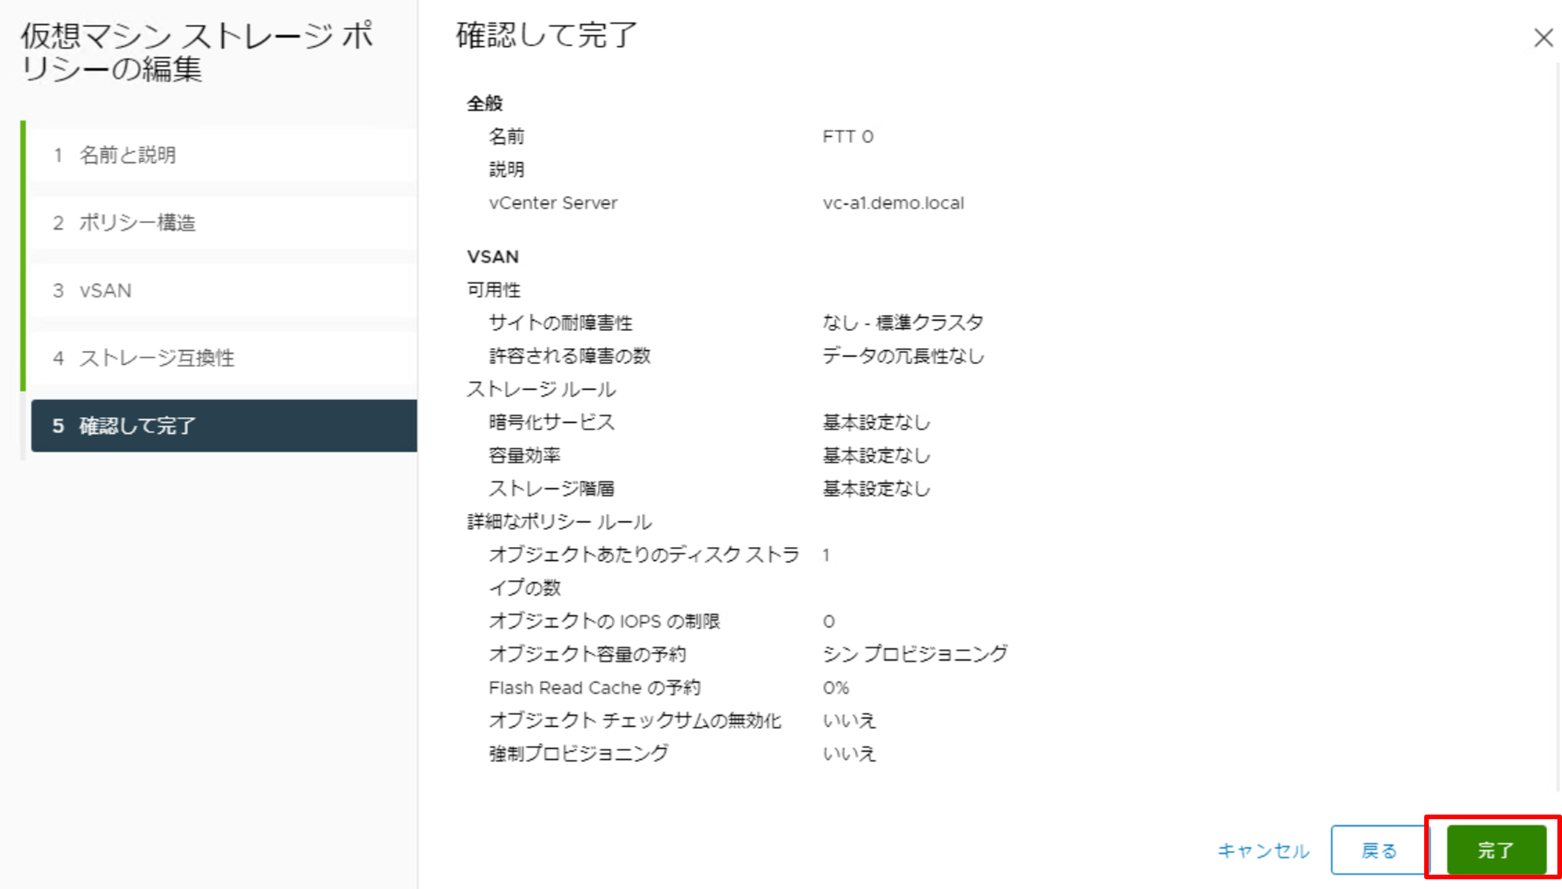Close the policy edit dialog with X

(x=1543, y=38)
